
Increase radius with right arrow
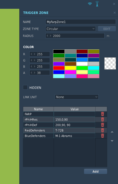50,36
